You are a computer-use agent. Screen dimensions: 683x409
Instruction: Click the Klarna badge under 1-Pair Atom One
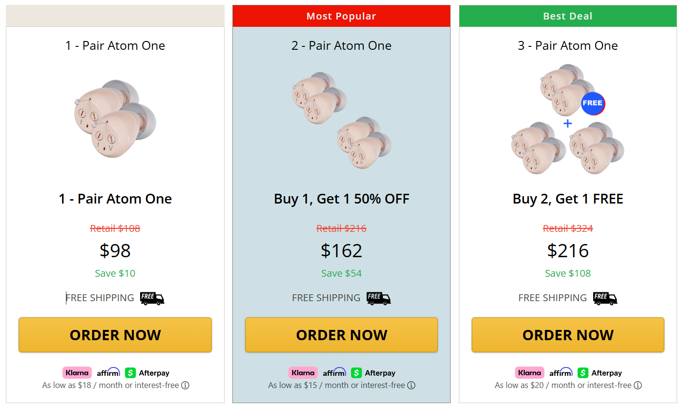77,372
